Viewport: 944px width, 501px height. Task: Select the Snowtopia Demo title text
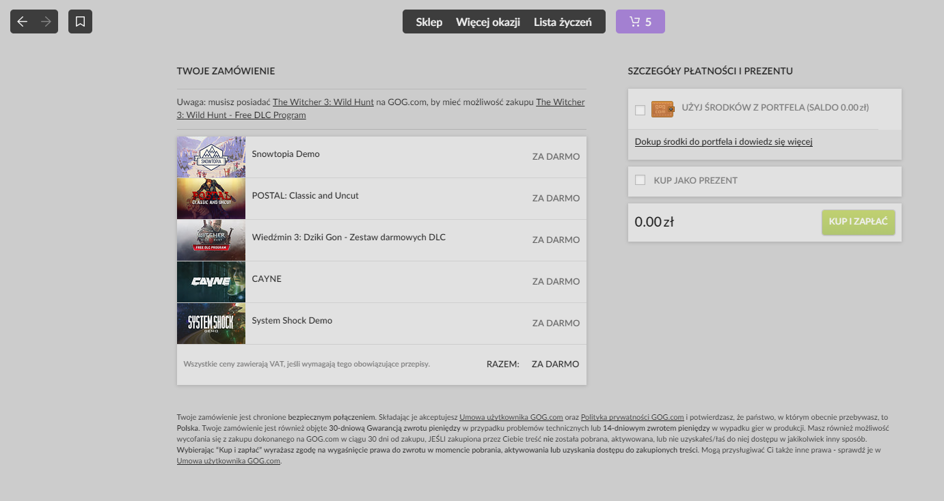click(x=286, y=154)
